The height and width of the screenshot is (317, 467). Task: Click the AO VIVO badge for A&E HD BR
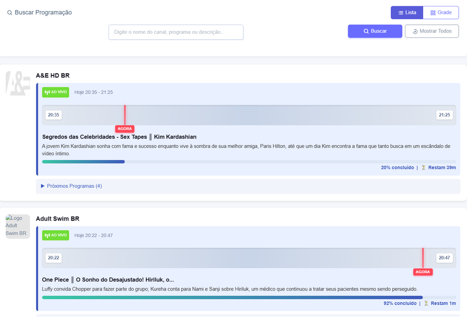55,92
